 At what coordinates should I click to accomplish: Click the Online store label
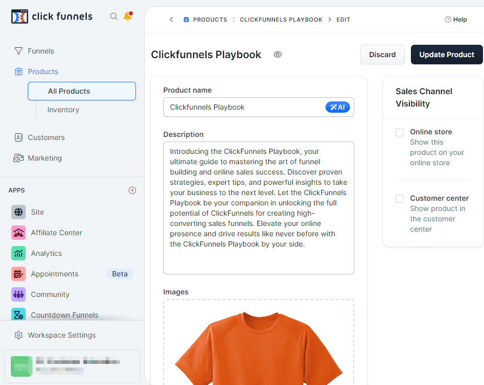click(x=431, y=132)
